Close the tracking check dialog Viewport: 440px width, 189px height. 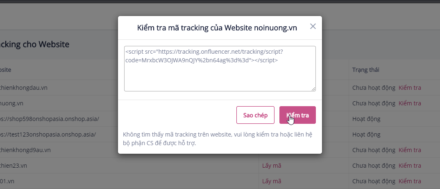click(313, 26)
